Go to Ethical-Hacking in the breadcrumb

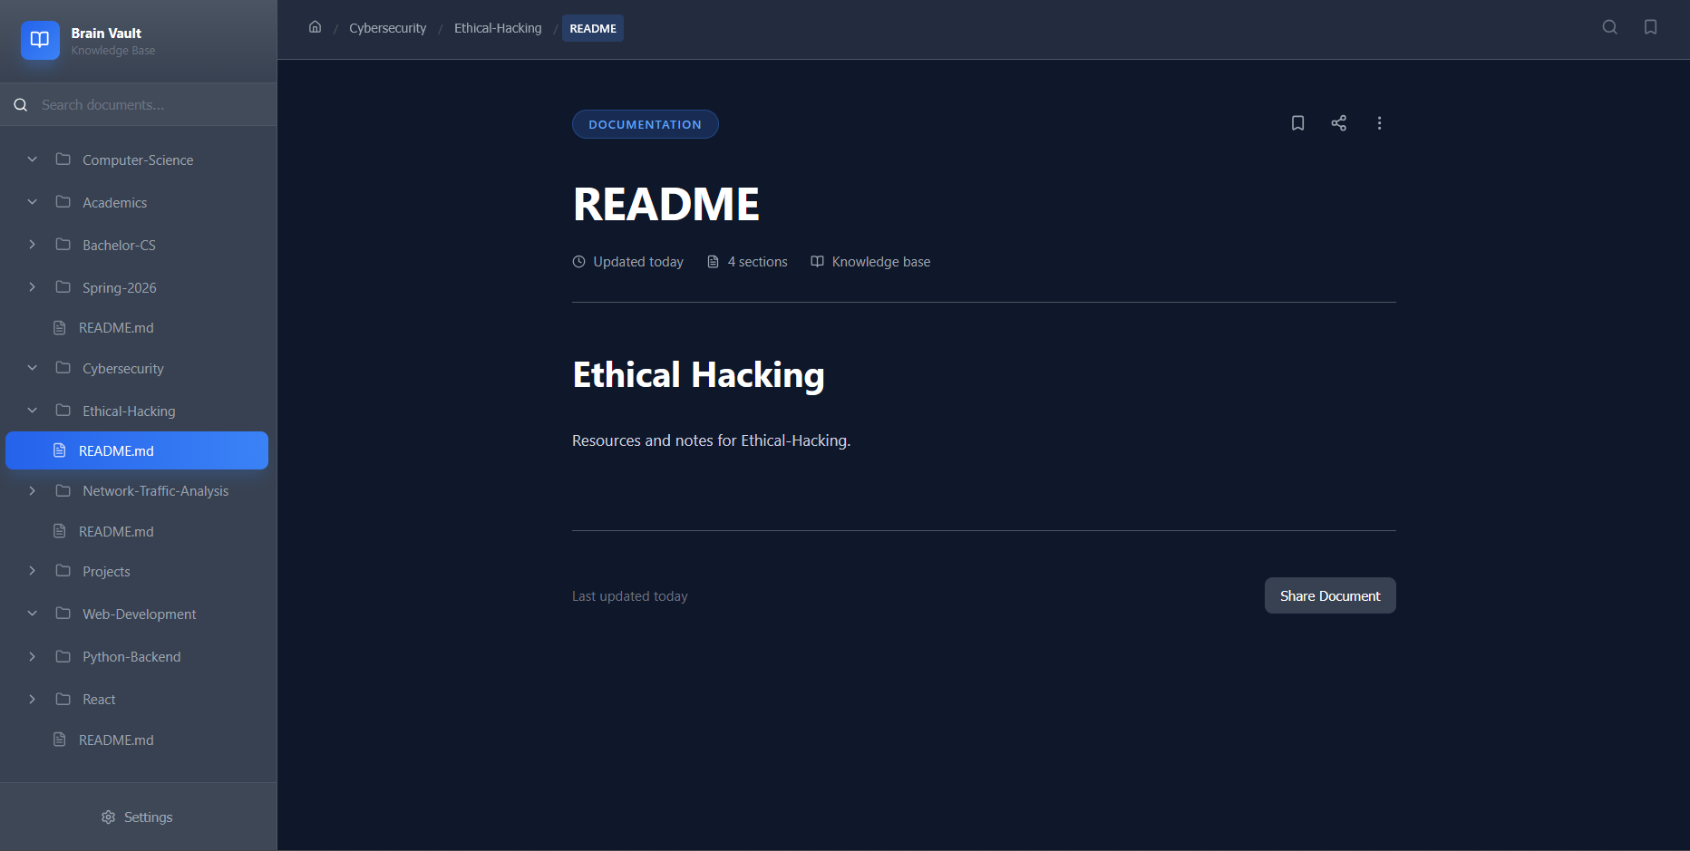point(497,28)
